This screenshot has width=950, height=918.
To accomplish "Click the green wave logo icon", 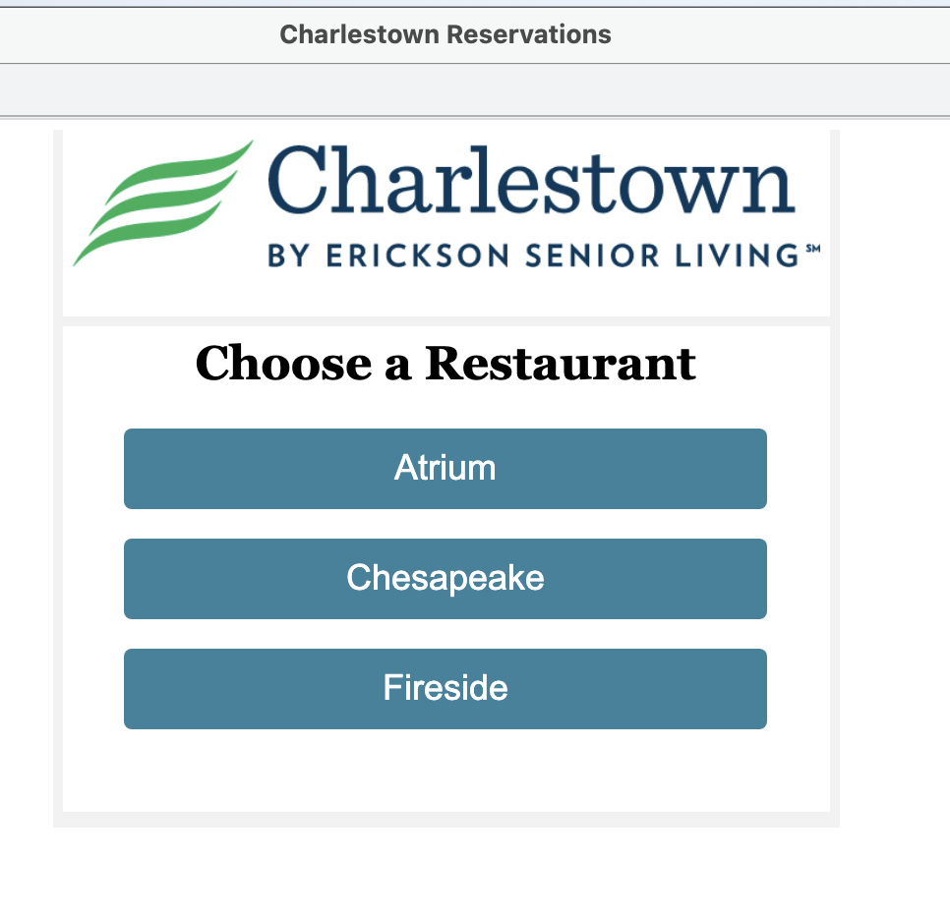I will pos(162,201).
